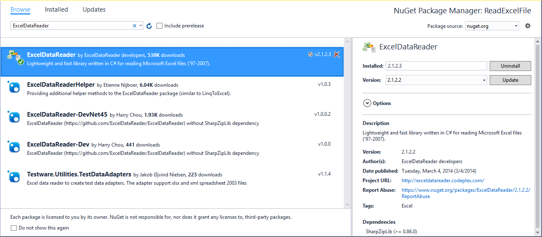This screenshot has width=542, height=237.
Task: Switch to the Installed tab
Action: tap(56, 10)
